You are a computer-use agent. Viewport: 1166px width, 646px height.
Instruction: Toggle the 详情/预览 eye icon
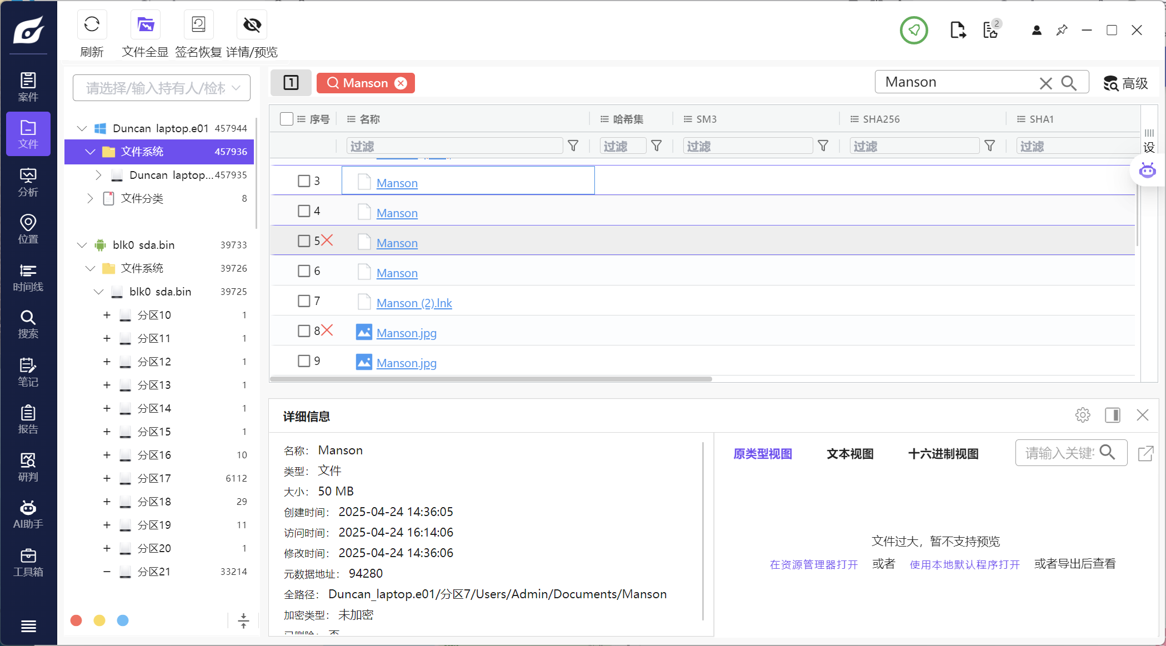[x=252, y=24]
